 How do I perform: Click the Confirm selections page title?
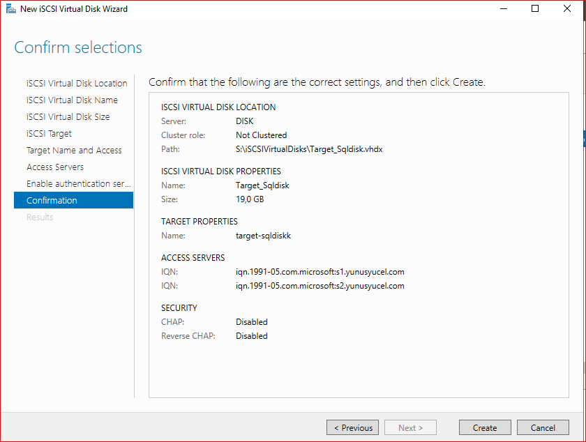tap(78, 47)
